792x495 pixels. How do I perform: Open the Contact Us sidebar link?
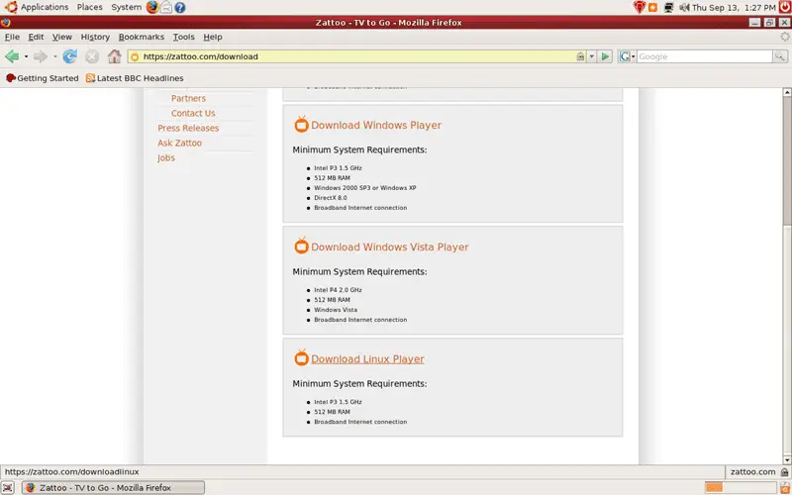193,113
